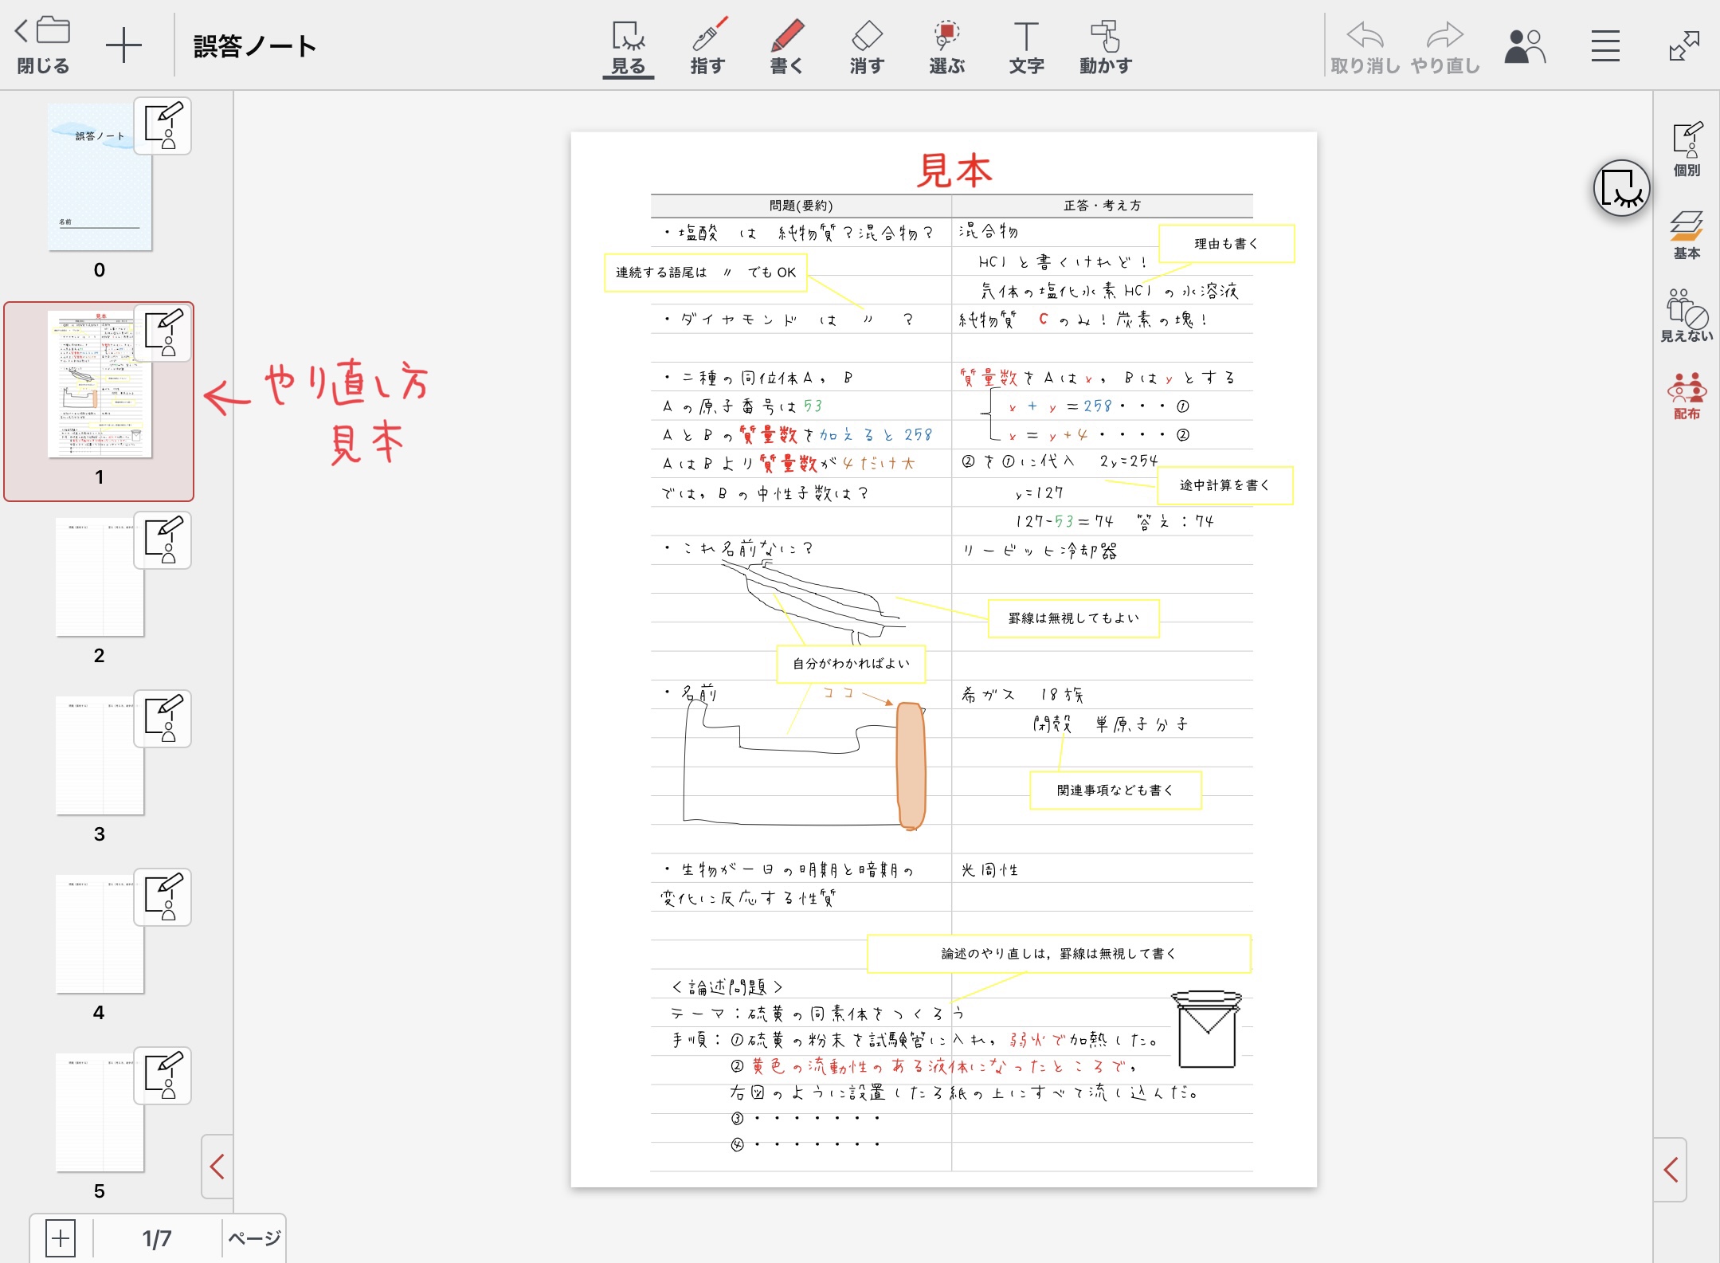This screenshot has height=1263, width=1720.
Task: Open page 3 thumbnail
Action: (100, 755)
